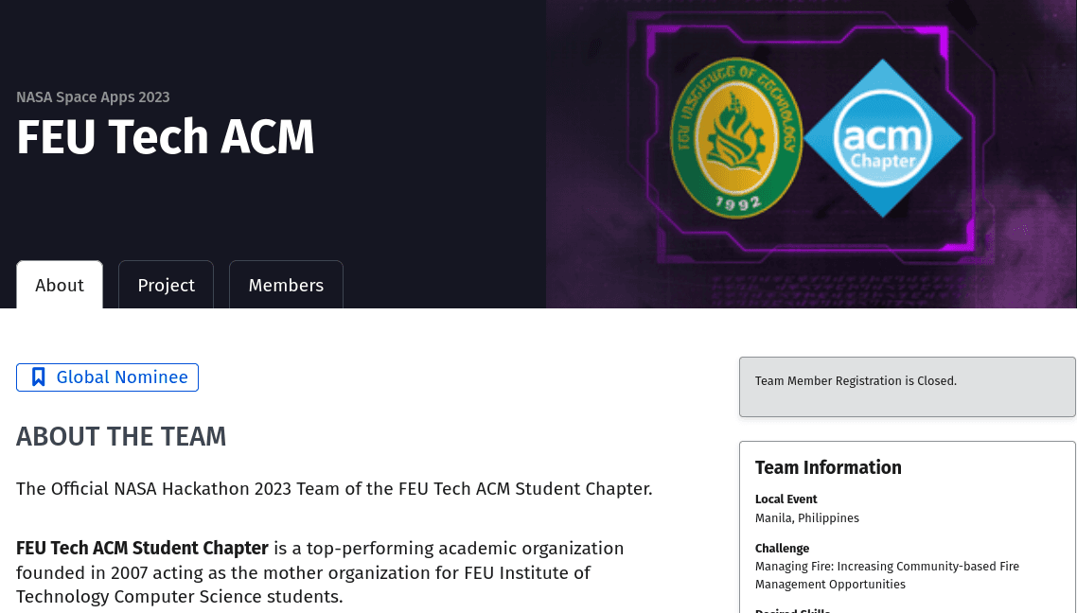Image resolution: width=1077 pixels, height=613 pixels.
Task: Open the About tab
Action: [60, 285]
